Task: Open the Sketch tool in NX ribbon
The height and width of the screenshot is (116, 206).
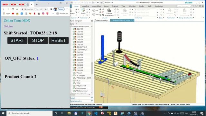Action: 83,11
